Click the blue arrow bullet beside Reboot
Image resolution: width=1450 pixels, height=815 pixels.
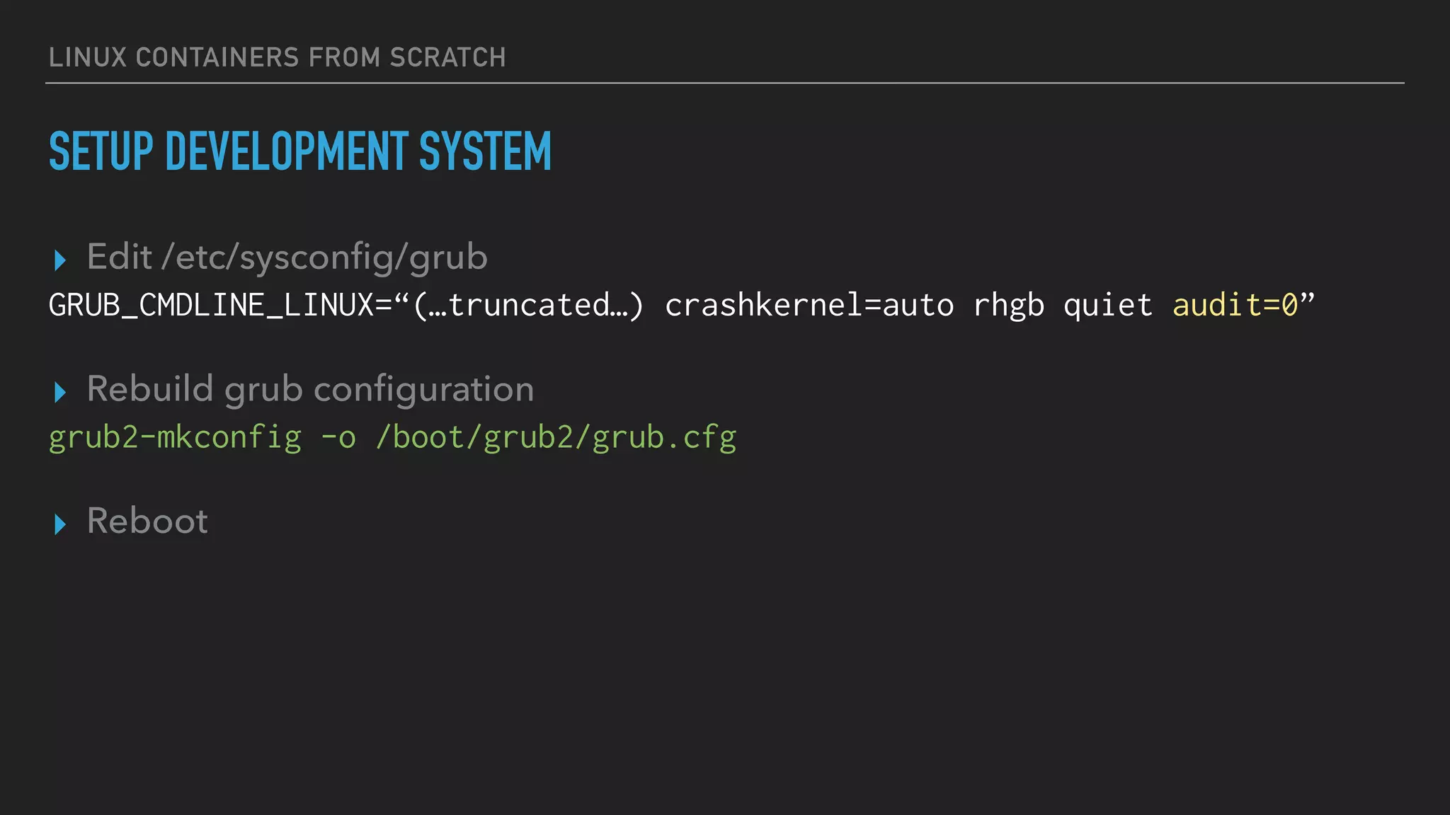point(60,524)
